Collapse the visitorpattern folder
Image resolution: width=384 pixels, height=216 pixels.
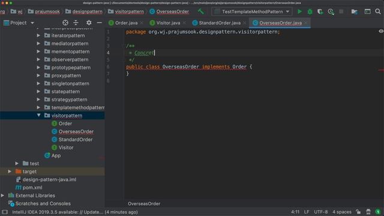coord(38,115)
